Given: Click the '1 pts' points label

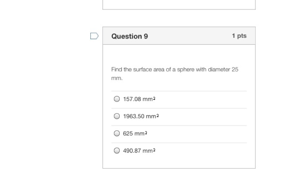Looking at the screenshot, I should tap(239, 36).
